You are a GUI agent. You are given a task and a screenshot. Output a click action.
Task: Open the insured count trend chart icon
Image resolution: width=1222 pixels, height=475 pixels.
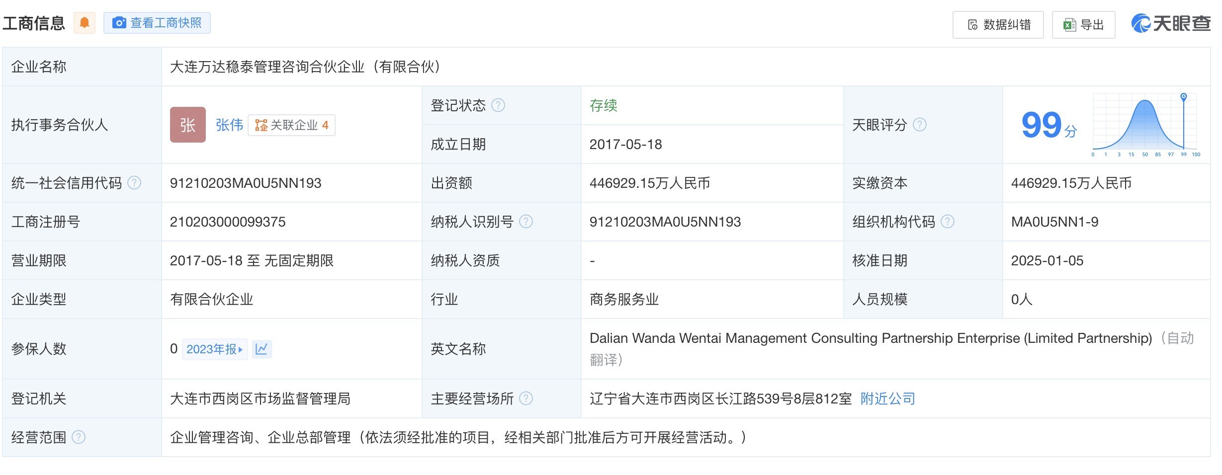click(262, 349)
